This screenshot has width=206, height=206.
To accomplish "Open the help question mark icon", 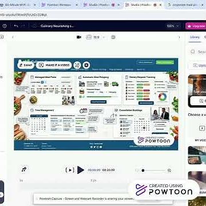I will coord(5,26).
